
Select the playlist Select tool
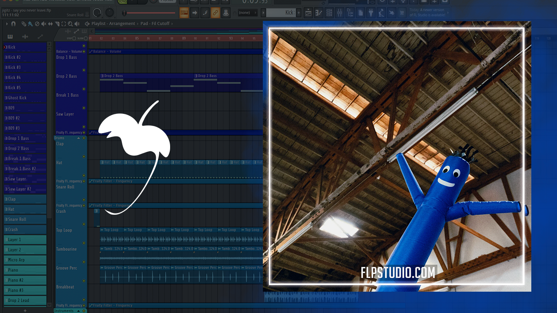[64, 24]
